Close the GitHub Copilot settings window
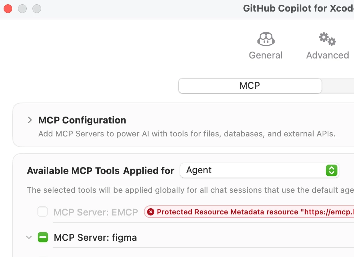The width and height of the screenshot is (354, 257). coord(8,9)
